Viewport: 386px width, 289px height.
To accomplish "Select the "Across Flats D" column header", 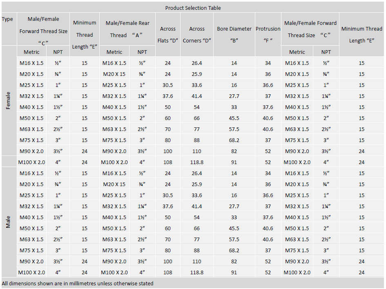I will pos(168,35).
